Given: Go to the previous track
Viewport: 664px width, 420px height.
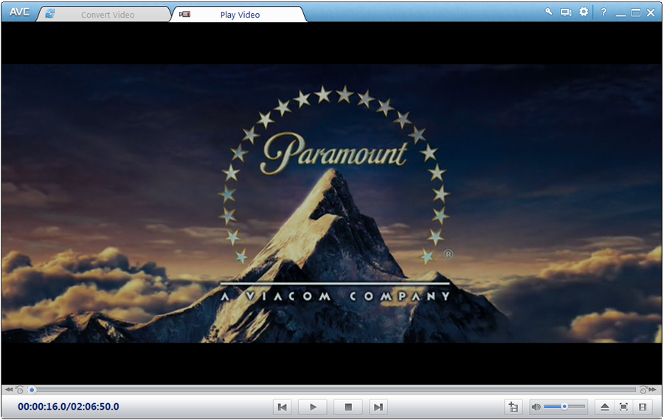Looking at the screenshot, I should (x=282, y=407).
